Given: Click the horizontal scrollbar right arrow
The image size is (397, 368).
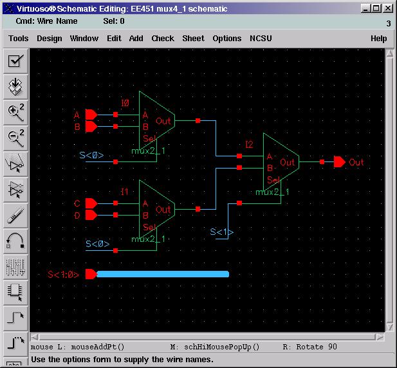Looking at the screenshot, I should (x=380, y=337).
